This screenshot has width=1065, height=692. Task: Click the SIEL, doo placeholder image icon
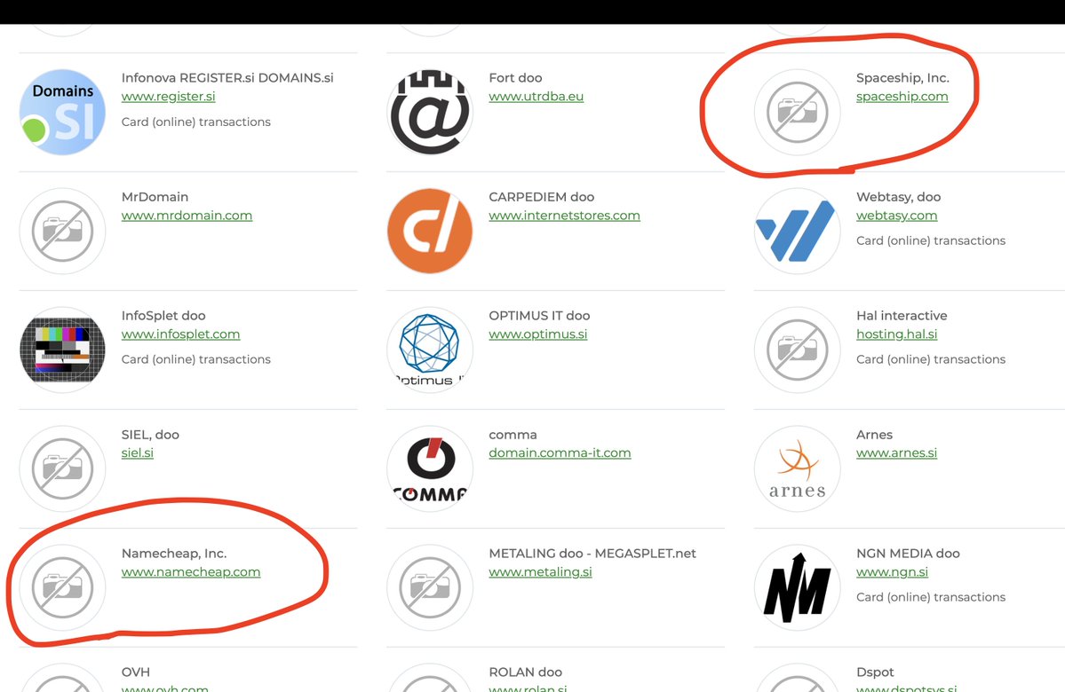(62, 468)
